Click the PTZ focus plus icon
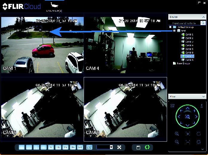The image size is (208, 155). click(188, 134)
